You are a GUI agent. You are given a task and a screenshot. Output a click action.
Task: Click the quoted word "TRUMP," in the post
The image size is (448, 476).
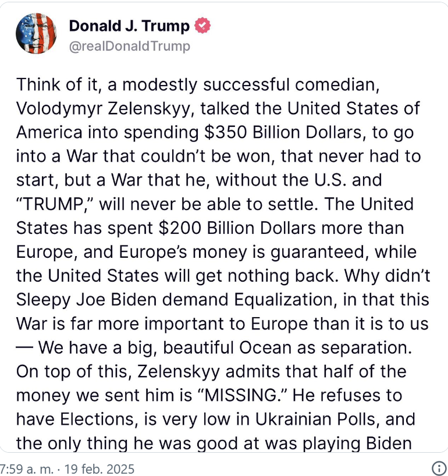[55, 204]
